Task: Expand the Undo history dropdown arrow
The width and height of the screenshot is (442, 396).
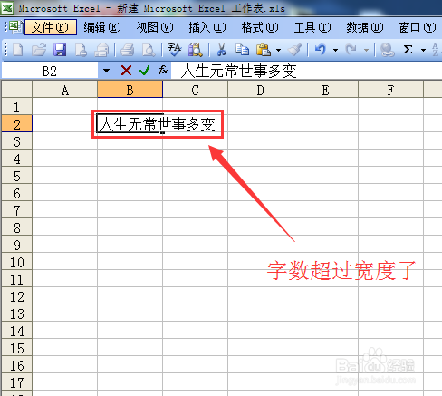Action: (x=335, y=50)
